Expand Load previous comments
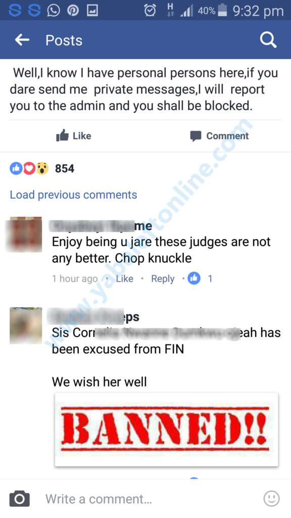The image size is (291, 518). pyautogui.click(x=73, y=195)
